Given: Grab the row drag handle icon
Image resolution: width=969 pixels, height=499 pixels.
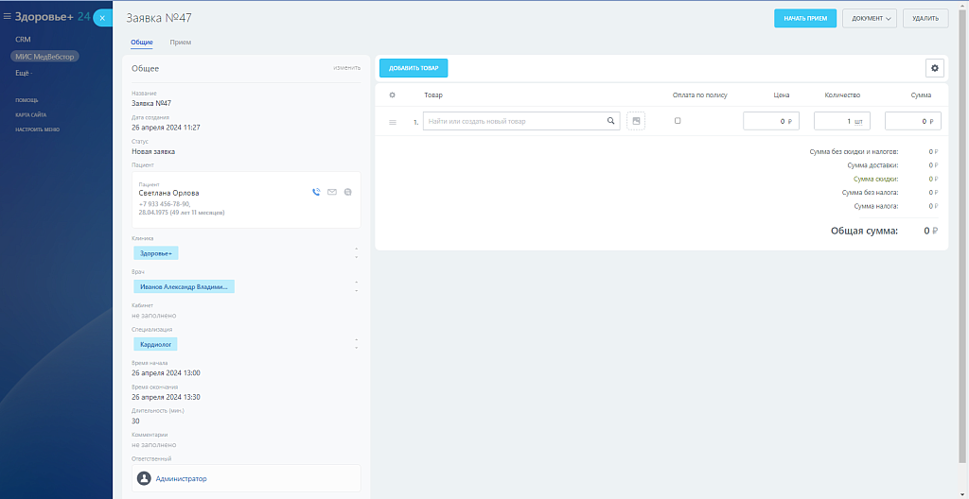Looking at the screenshot, I should click(393, 122).
